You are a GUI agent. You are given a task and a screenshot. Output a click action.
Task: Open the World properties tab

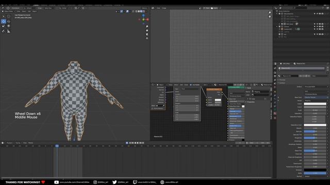(275, 87)
